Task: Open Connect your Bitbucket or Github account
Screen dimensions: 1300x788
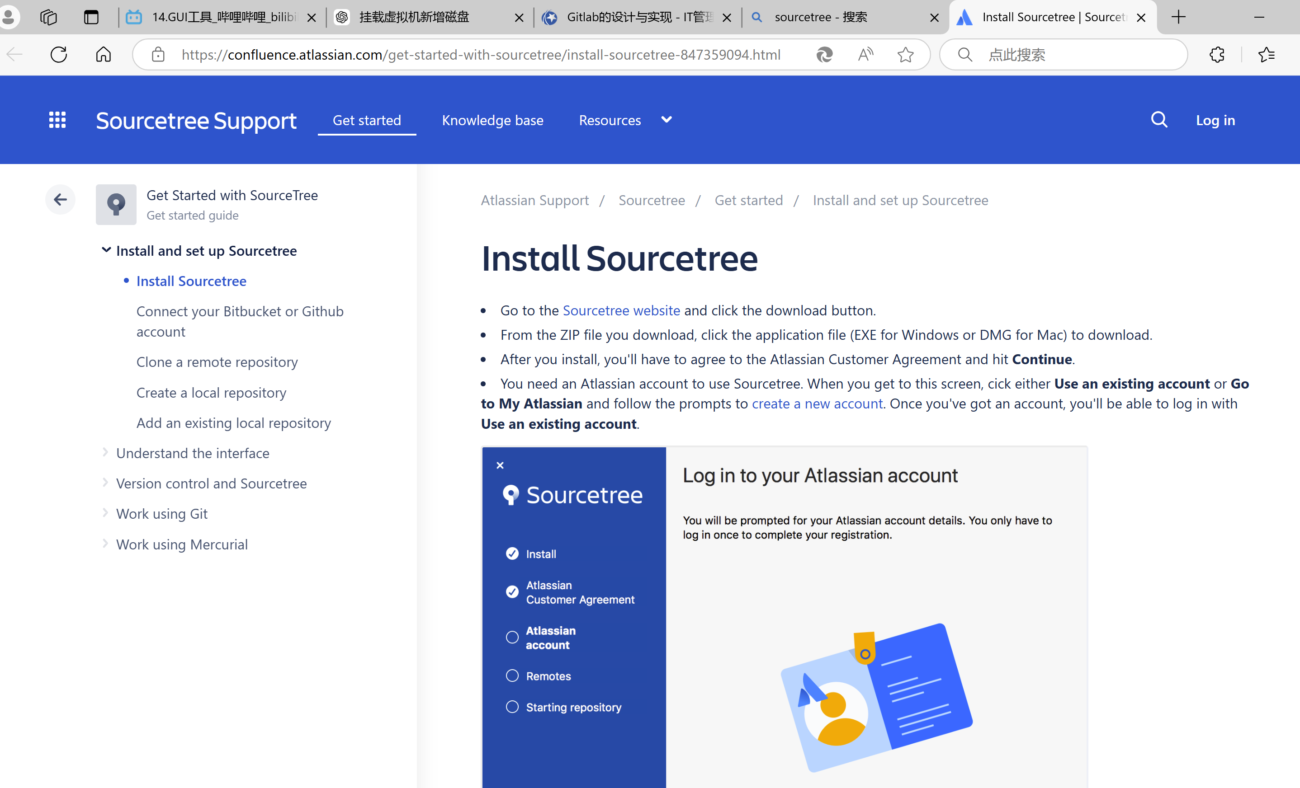Action: point(240,321)
